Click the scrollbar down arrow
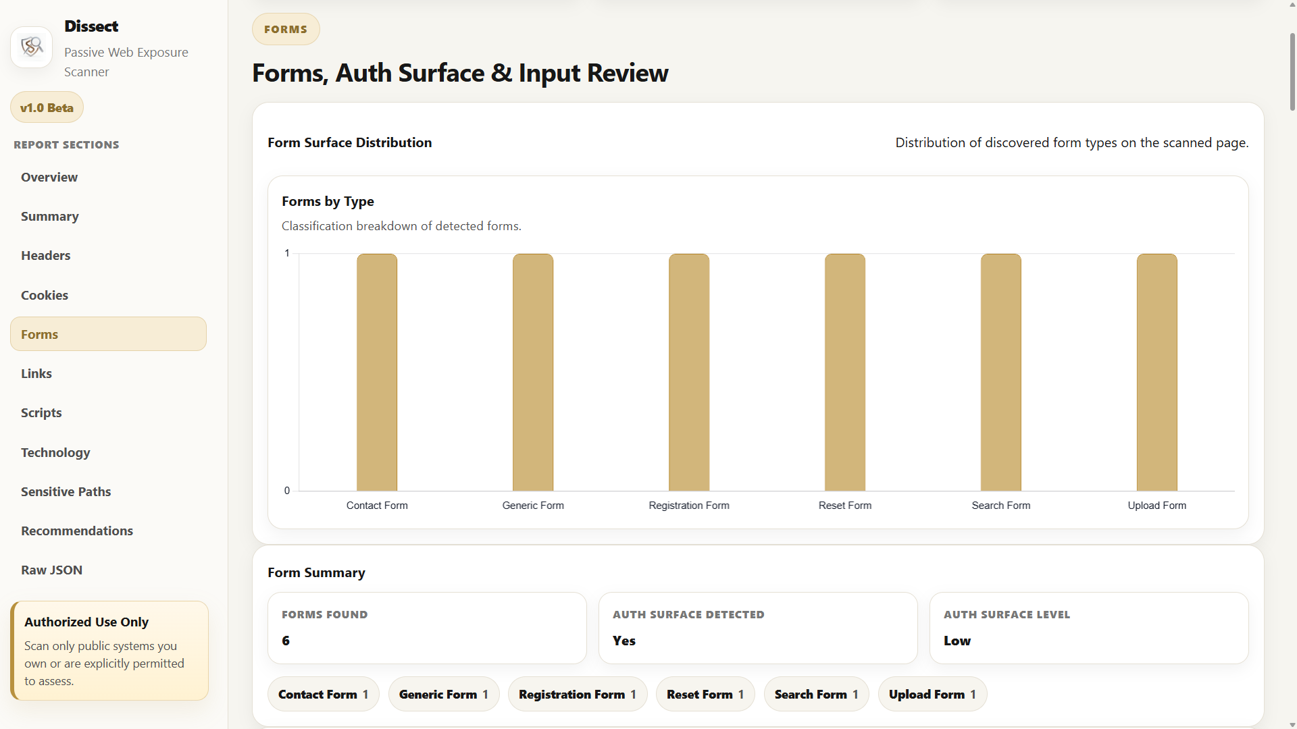 click(1292, 724)
